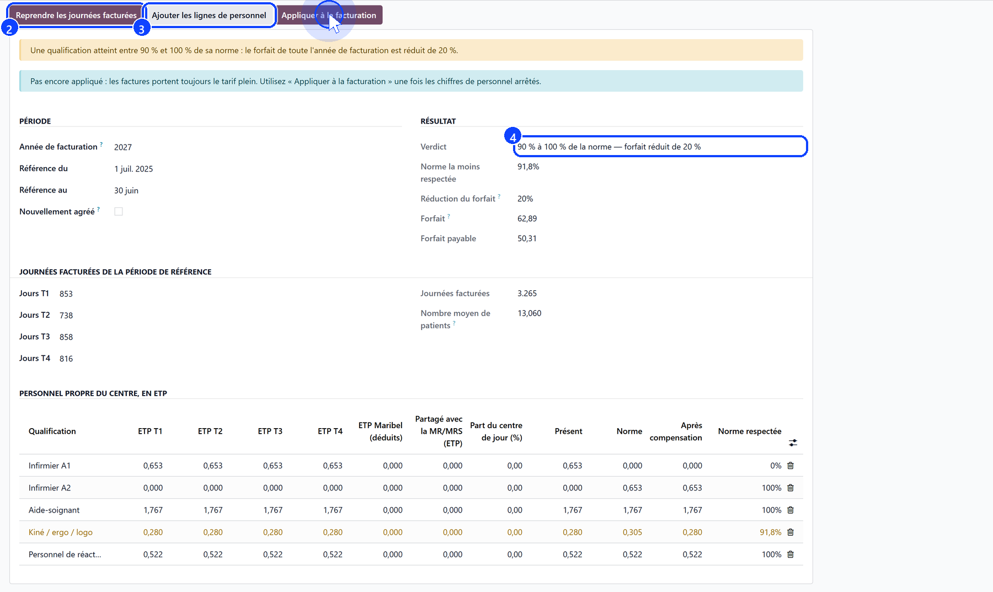Viewport: 993px width, 592px height.
Task: Show help tooltip next to Forfait label
Action: click(x=449, y=216)
